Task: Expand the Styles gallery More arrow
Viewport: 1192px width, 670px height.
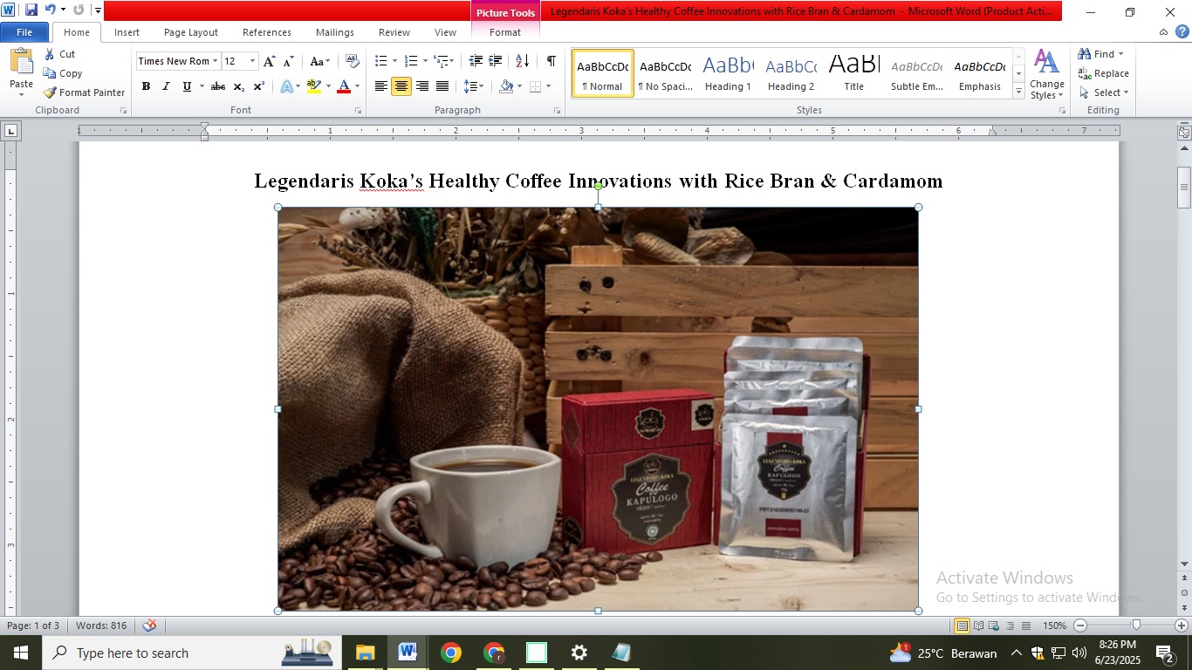Action: [1018, 91]
